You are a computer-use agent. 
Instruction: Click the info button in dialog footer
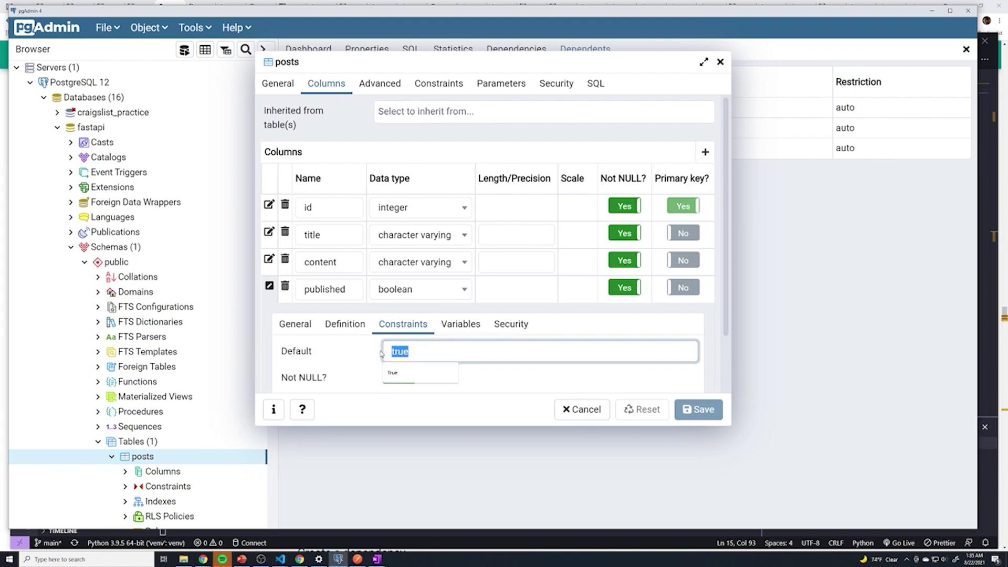[274, 409]
